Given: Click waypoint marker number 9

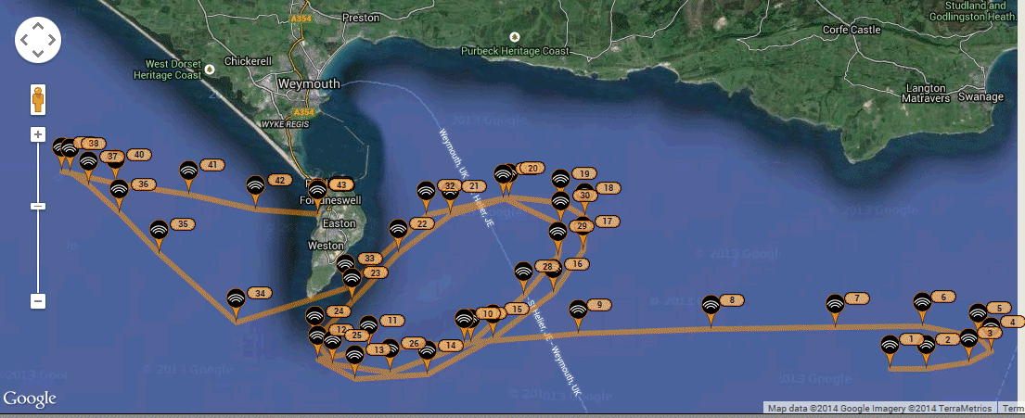Looking at the screenshot, I should [x=578, y=310].
